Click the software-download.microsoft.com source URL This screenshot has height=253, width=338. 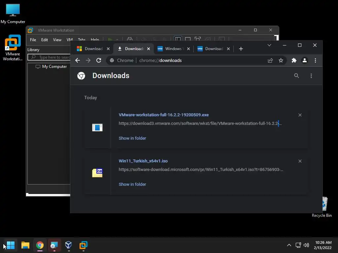pos(201,170)
